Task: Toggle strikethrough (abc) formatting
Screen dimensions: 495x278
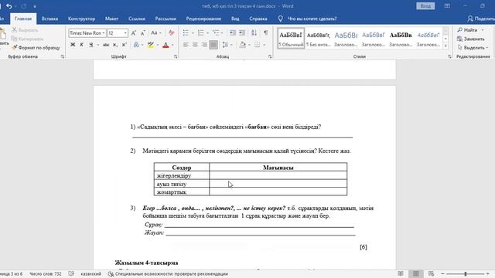Action: tap(106, 45)
